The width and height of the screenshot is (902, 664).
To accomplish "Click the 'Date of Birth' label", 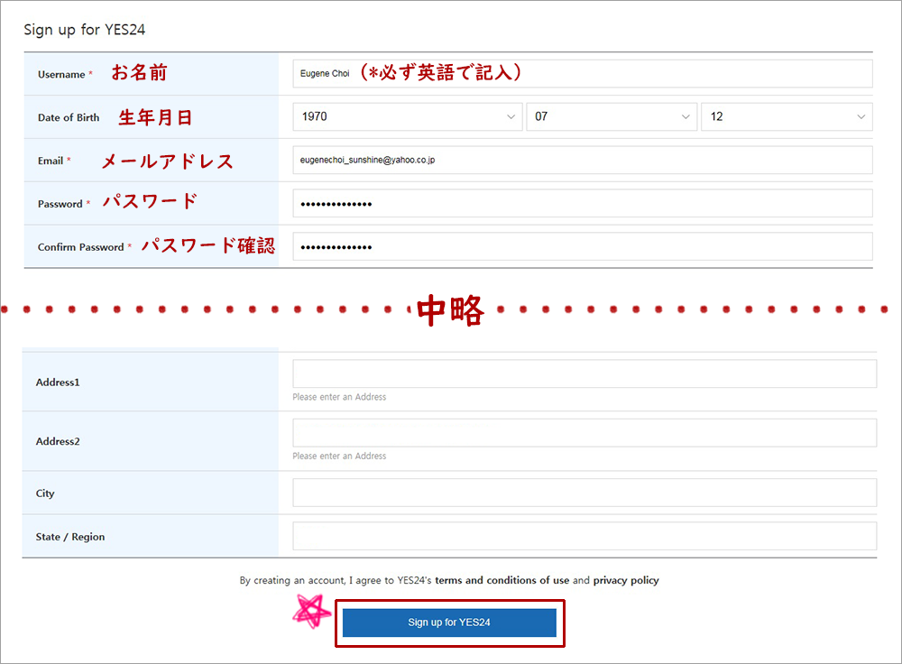I will (69, 117).
